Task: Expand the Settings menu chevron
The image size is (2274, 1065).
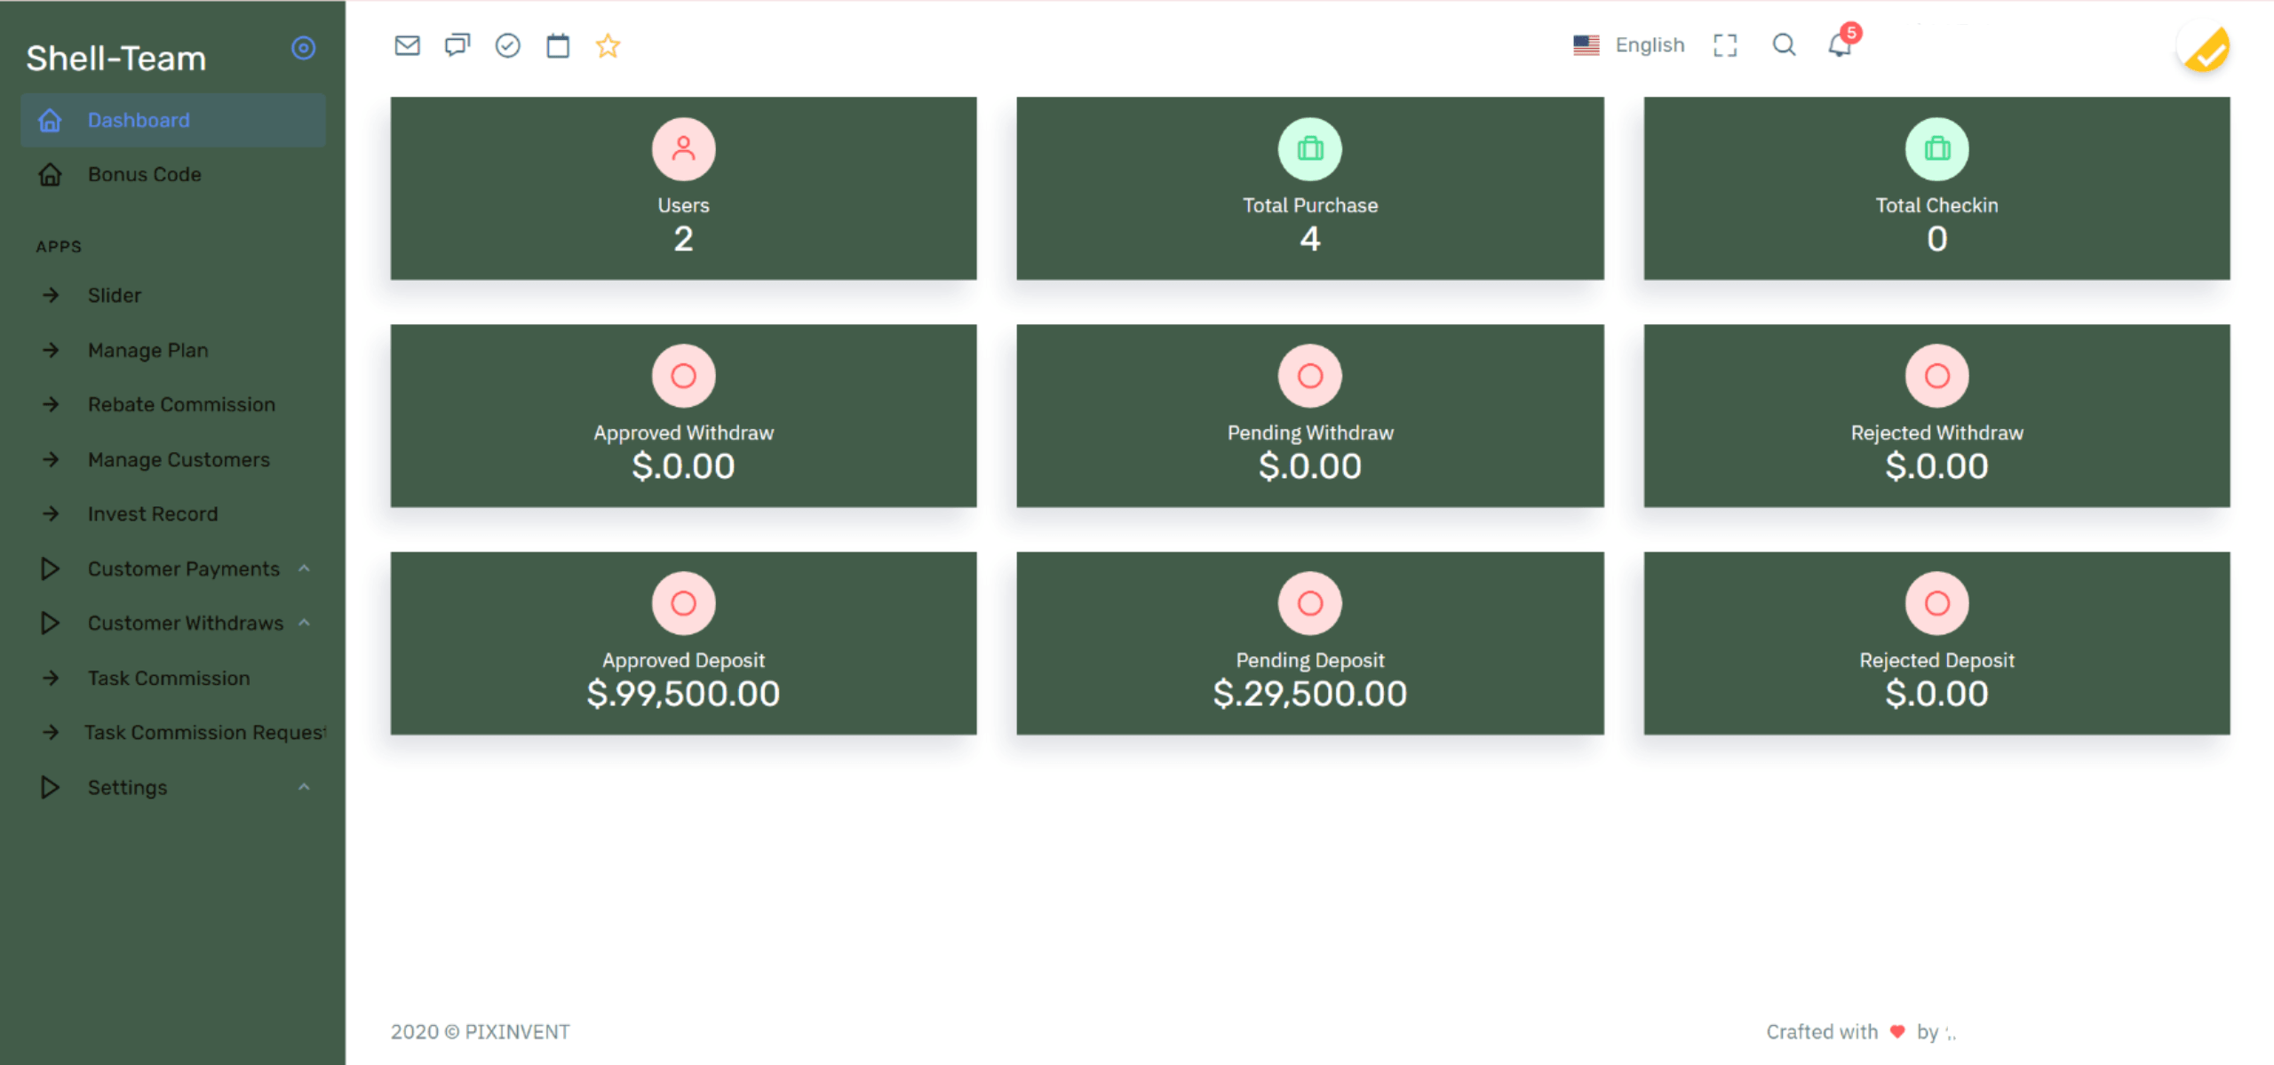Action: click(x=304, y=787)
